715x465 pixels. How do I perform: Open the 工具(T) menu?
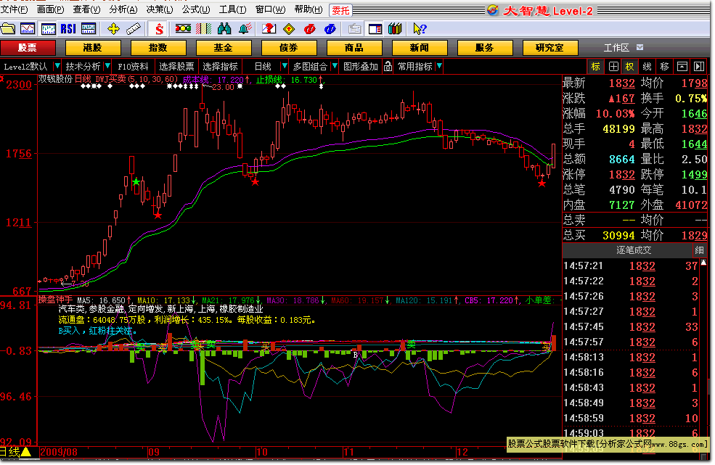(232, 9)
